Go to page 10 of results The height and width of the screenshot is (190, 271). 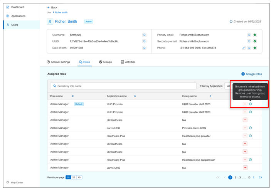pyautogui.click(x=249, y=177)
